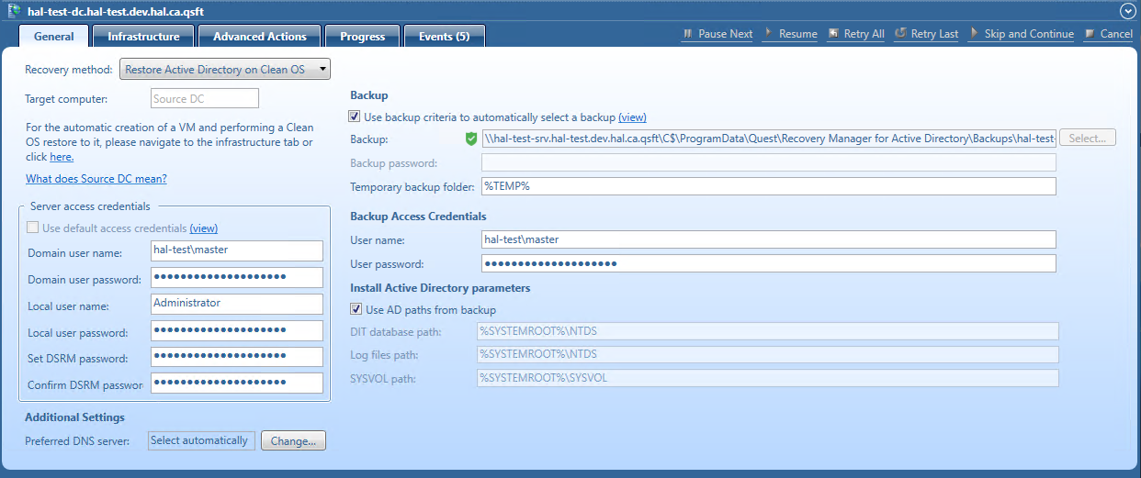Click the Pause Next toolbar icon
Viewport: 1141px width, 478px height.
coord(688,34)
